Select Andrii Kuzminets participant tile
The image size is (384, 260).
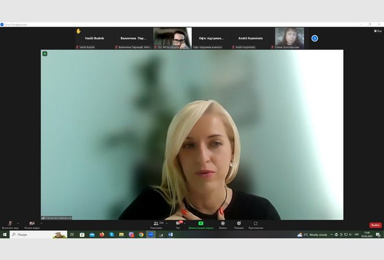click(251, 38)
